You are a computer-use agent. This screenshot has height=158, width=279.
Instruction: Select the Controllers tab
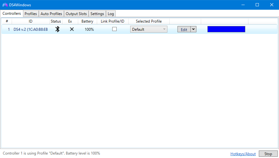12,13
